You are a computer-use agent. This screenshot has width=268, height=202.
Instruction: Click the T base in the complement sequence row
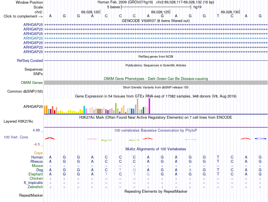pos(218,16)
